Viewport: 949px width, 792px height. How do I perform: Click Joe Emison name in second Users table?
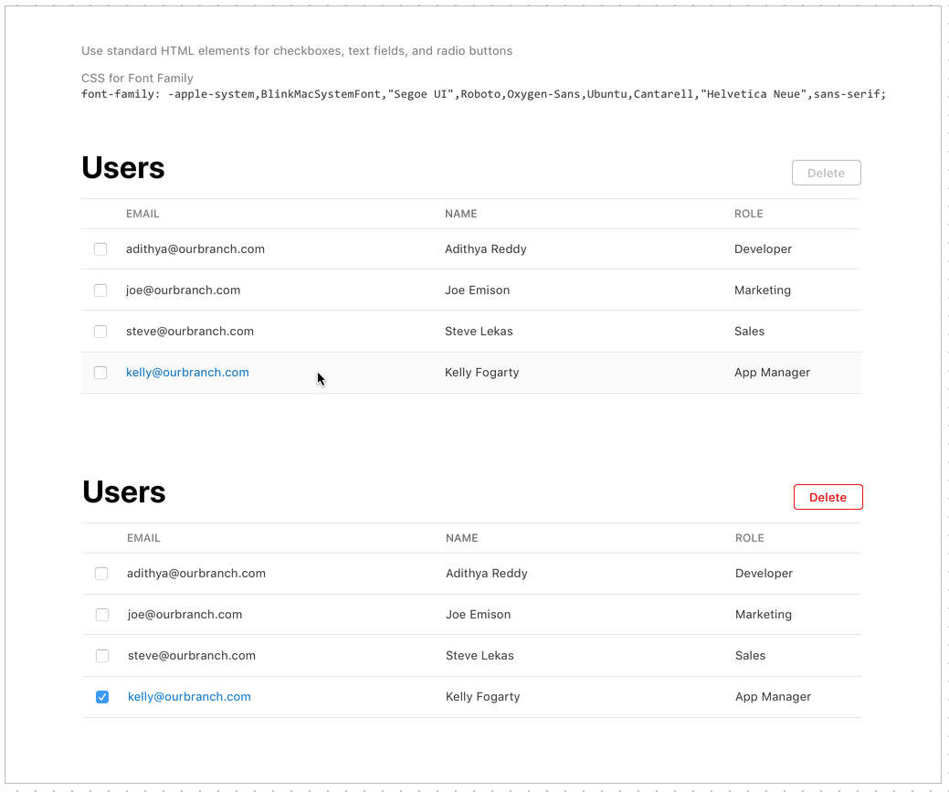[478, 615]
